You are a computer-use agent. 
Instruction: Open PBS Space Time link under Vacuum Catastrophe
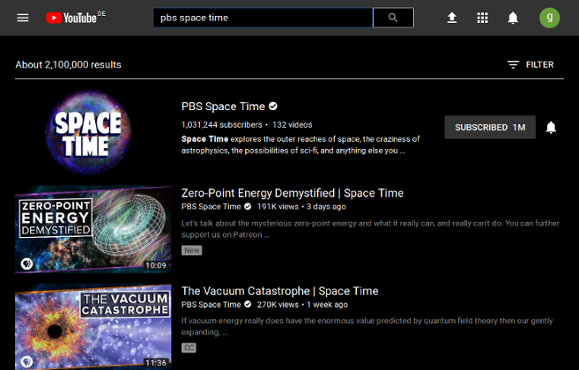click(211, 305)
